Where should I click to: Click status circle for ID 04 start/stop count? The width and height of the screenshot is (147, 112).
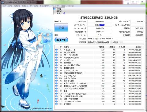(x=56, y=55)
